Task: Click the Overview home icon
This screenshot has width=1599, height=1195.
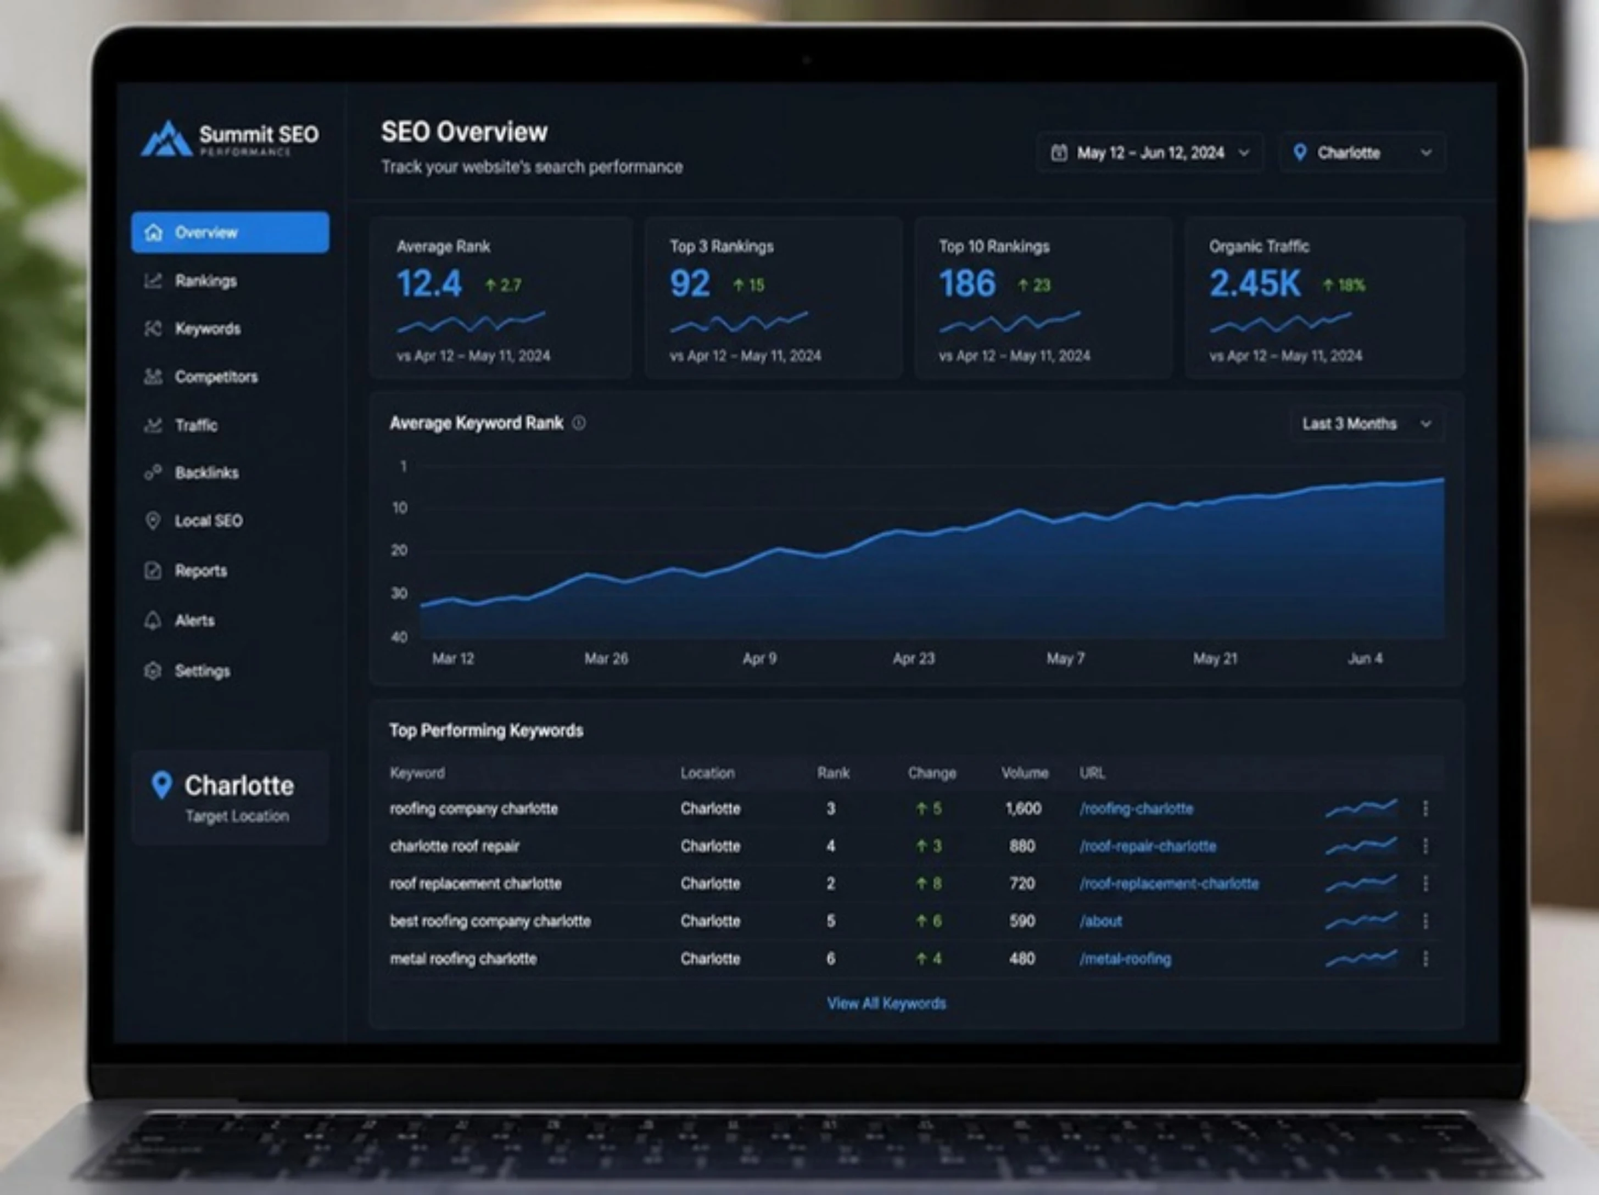Action: click(153, 233)
